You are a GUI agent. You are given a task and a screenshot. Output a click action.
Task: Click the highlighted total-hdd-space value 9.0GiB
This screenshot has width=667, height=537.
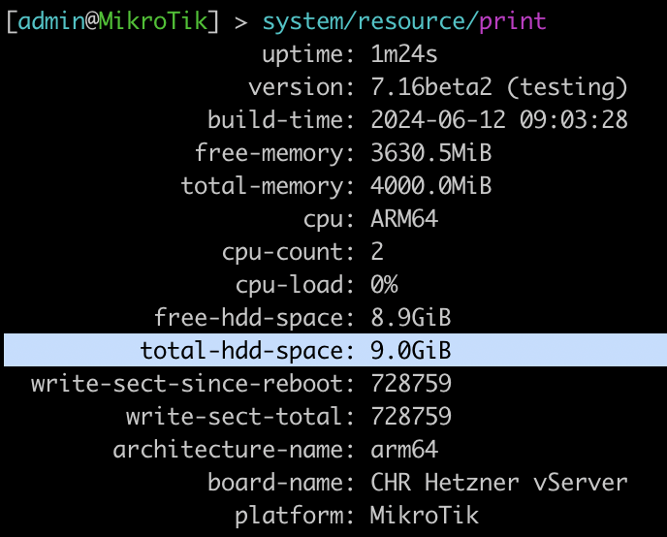[410, 351]
